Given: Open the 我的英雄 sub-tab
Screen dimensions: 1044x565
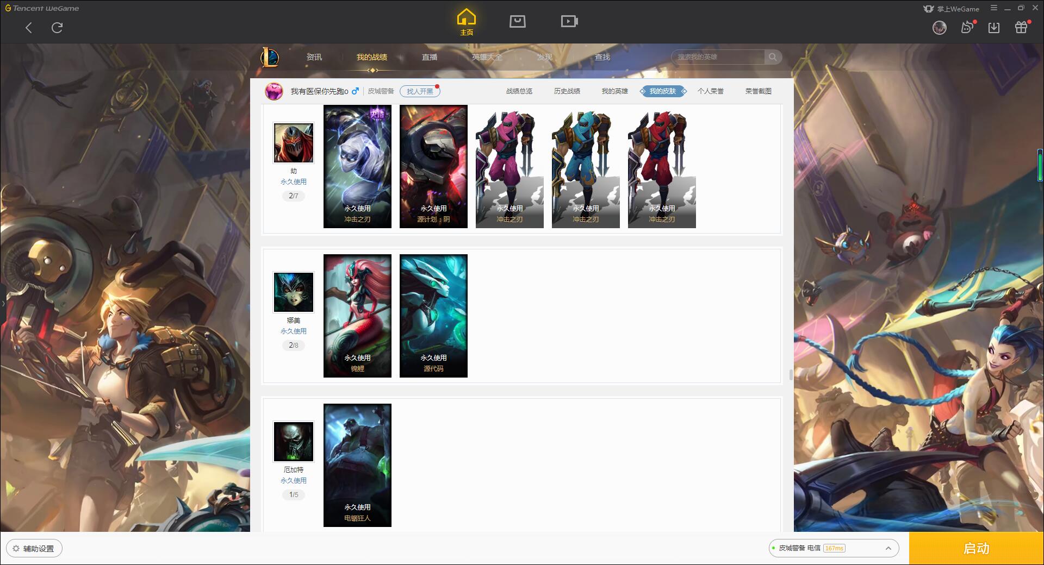Looking at the screenshot, I should click(614, 91).
